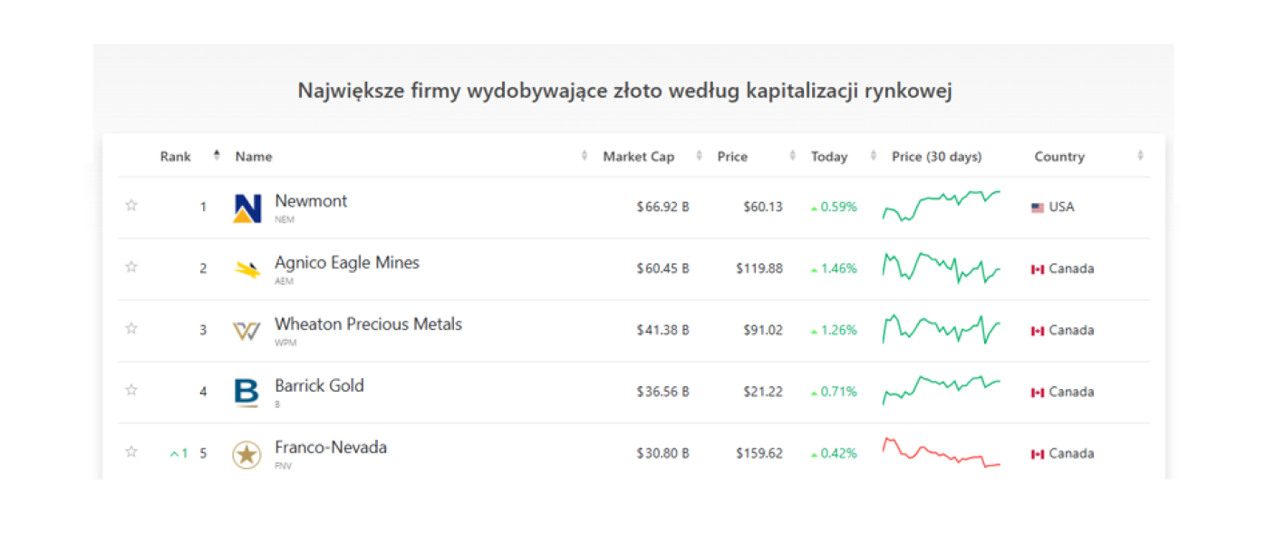The height and width of the screenshot is (544, 1266).
Task: Click market cap value $36.56 B
Action: (662, 393)
